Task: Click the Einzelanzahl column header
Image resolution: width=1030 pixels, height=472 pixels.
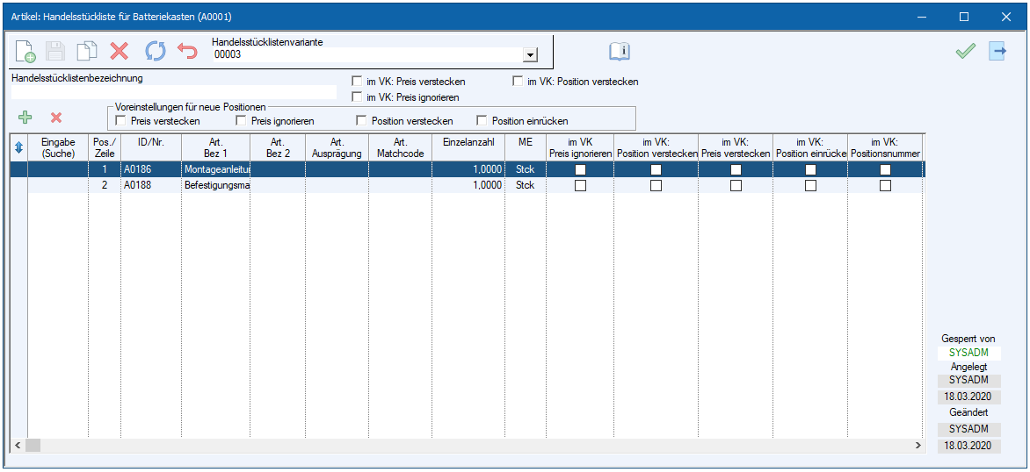Action: (468, 142)
